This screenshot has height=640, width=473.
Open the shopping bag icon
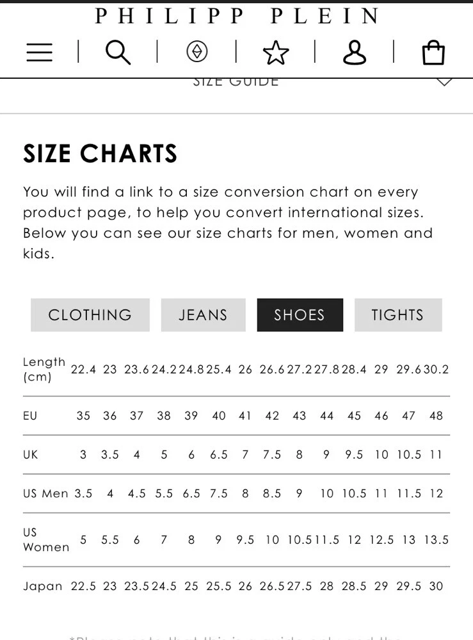click(433, 53)
